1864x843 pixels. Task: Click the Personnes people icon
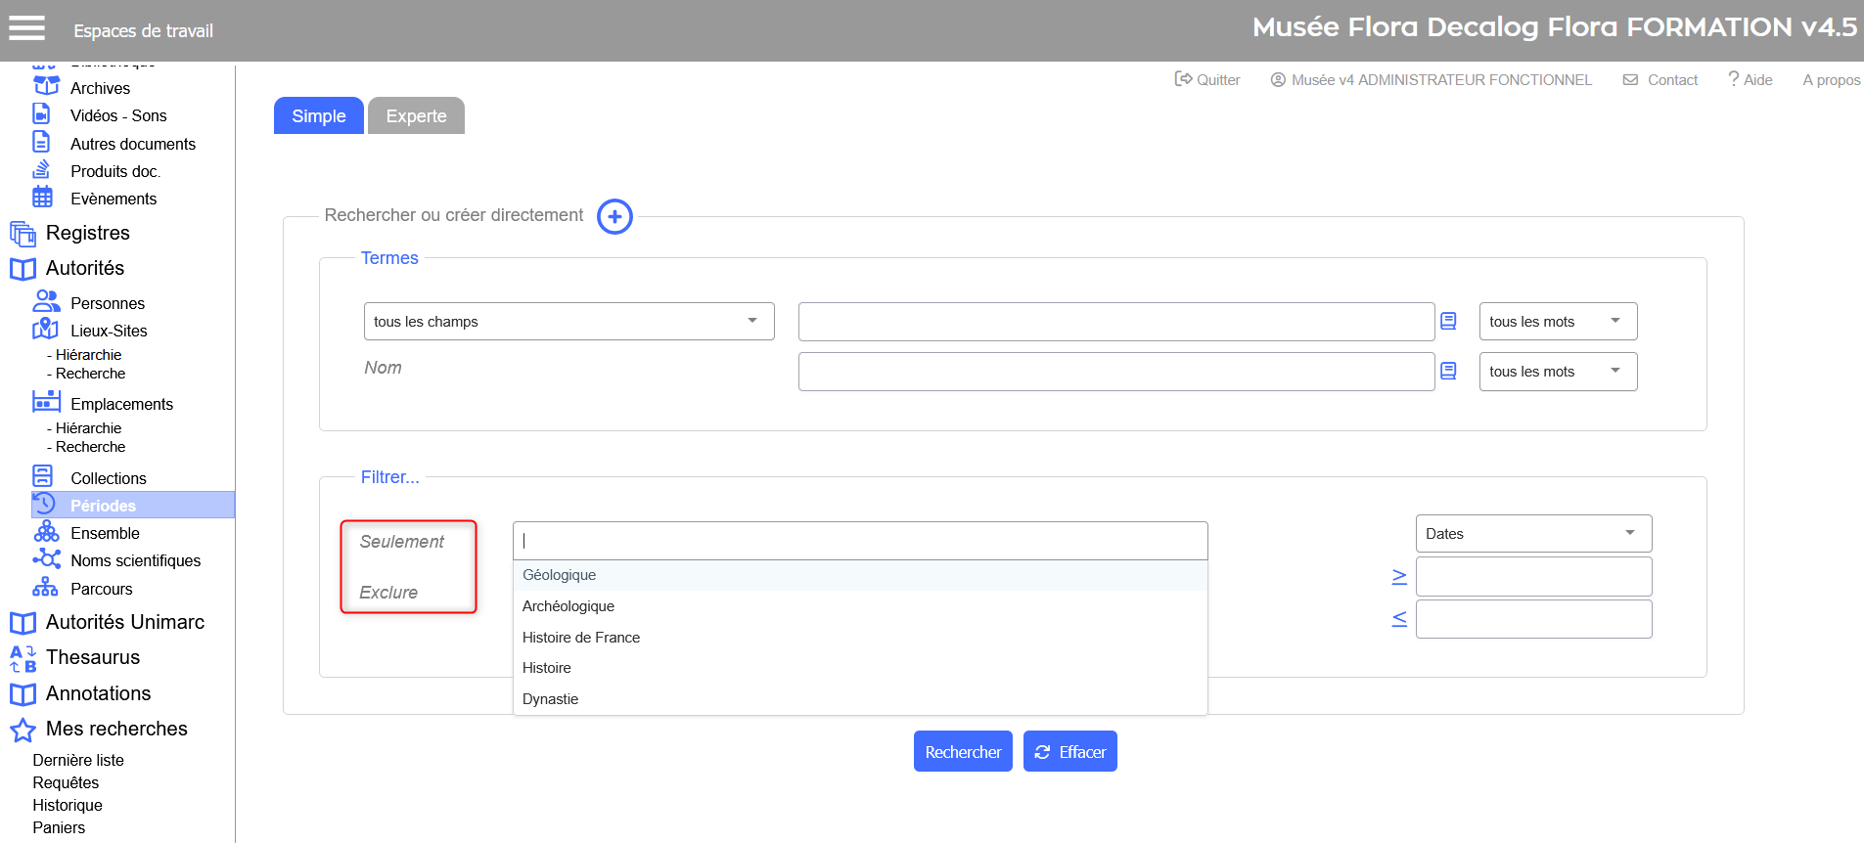(46, 302)
